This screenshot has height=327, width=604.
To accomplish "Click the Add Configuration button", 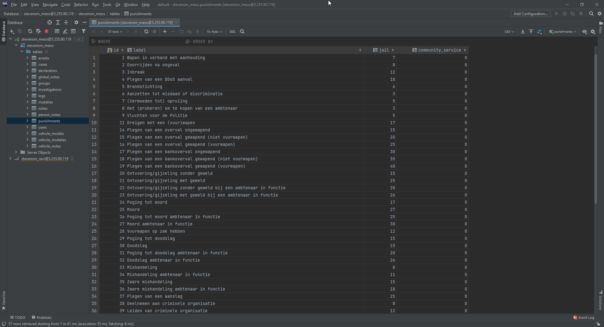I will pos(530,14).
